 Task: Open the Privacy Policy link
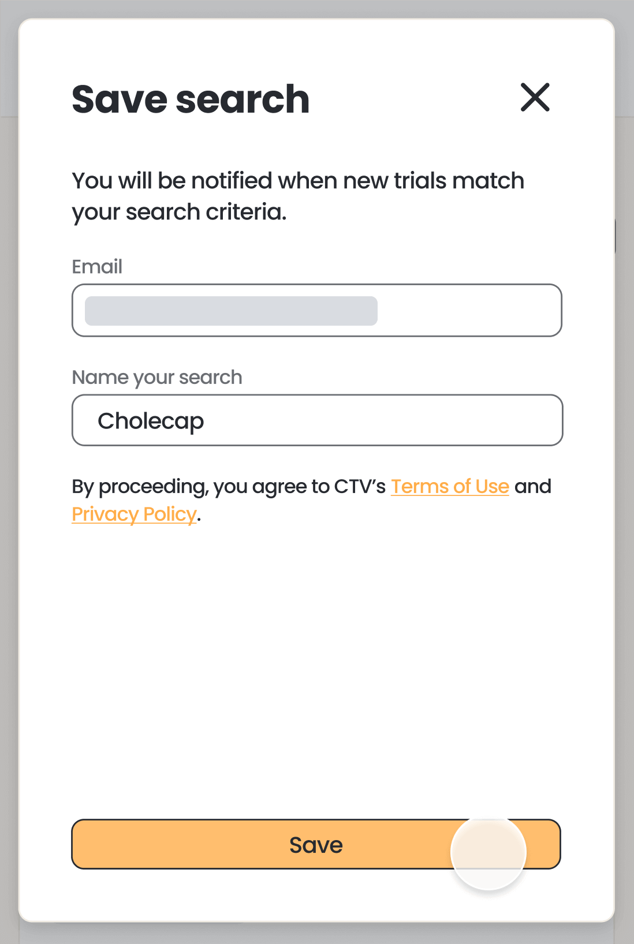pyautogui.click(x=134, y=514)
